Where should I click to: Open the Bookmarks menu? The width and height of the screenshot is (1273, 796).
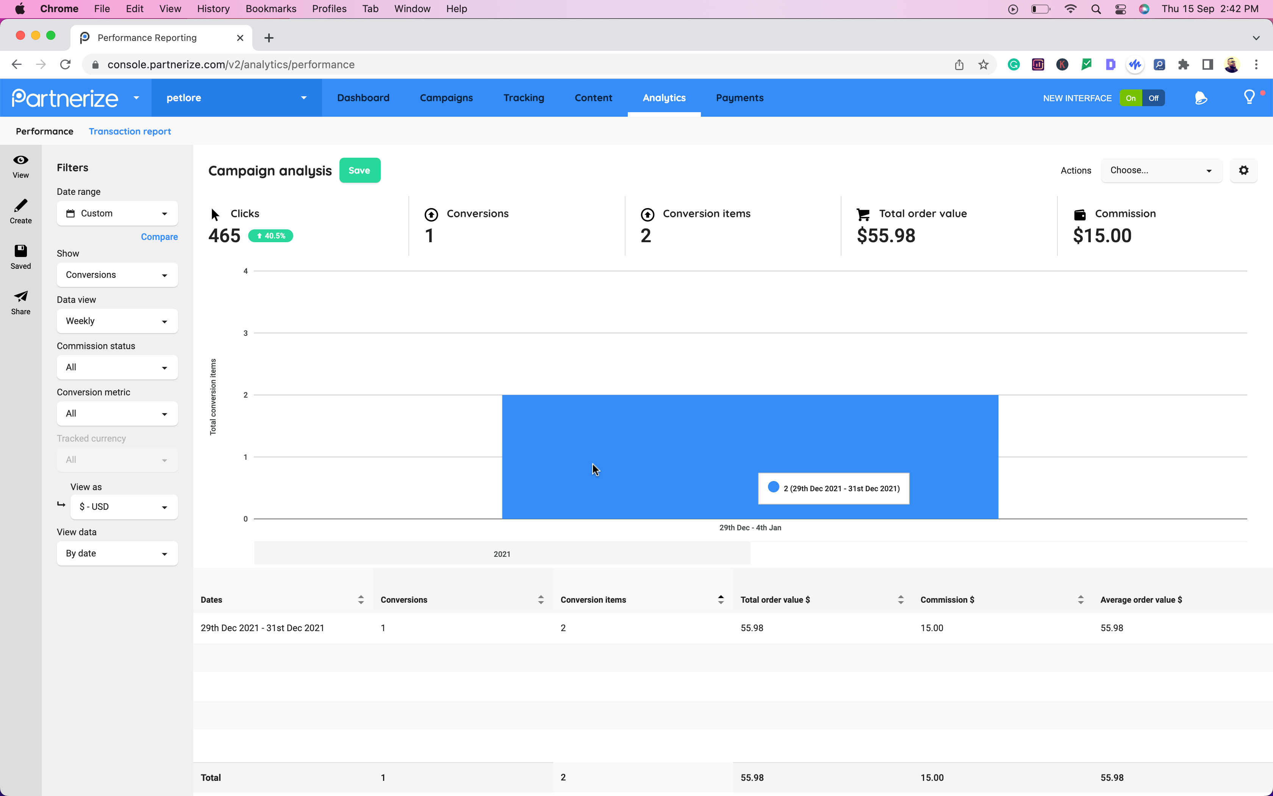point(271,9)
